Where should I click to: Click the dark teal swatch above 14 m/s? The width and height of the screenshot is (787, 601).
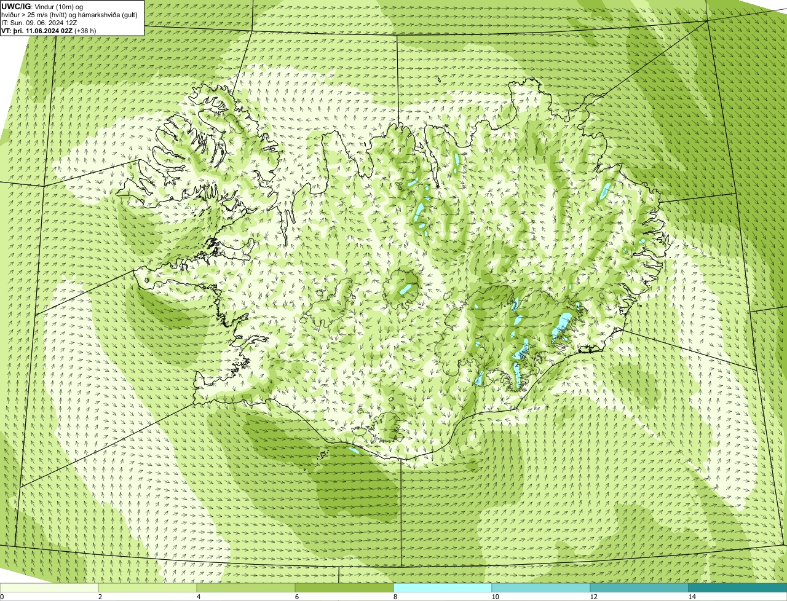click(x=738, y=587)
